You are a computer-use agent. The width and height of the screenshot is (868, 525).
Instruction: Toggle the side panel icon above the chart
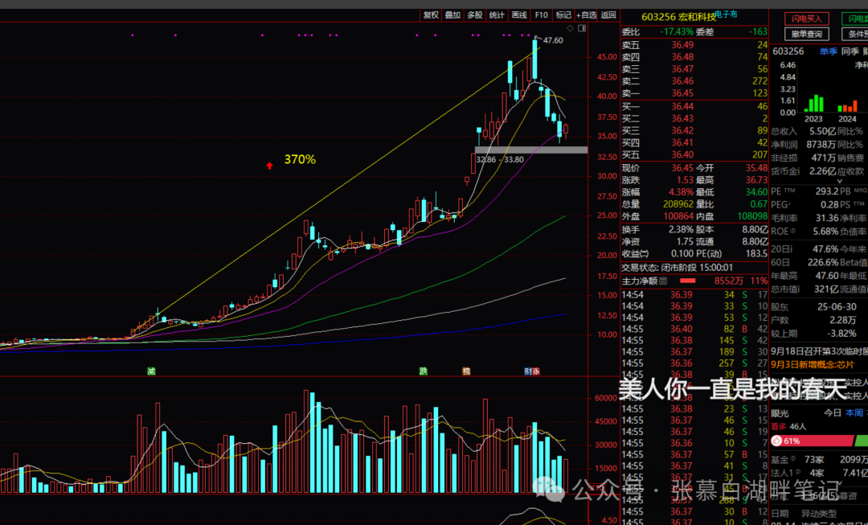coord(581,28)
